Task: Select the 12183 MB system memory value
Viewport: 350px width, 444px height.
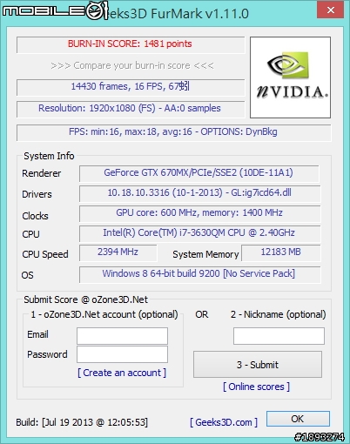Action: pyautogui.click(x=280, y=252)
